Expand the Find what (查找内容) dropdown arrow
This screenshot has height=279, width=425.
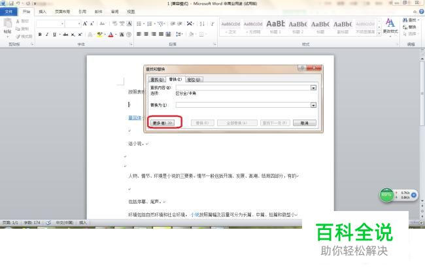313,88
